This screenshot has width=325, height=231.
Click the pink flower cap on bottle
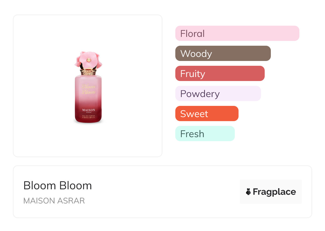point(81,59)
